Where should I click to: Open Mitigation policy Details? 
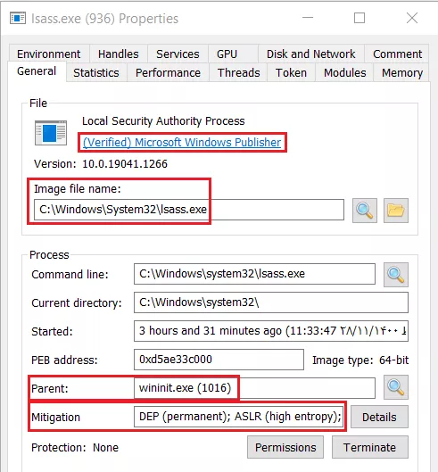coord(379,418)
